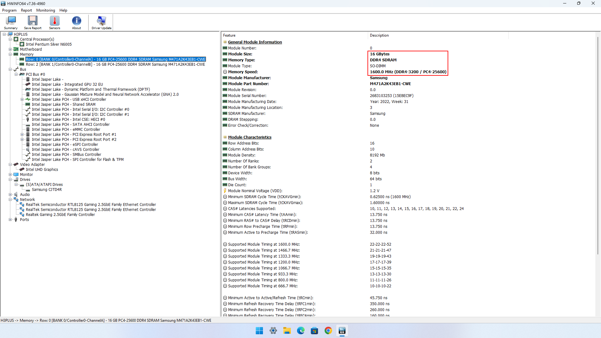Screen dimensions: 601x338
Task: Click the PCI Bus #0 icon
Action: 22,74
